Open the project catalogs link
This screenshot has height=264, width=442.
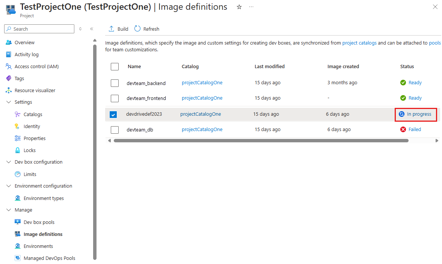point(359,43)
